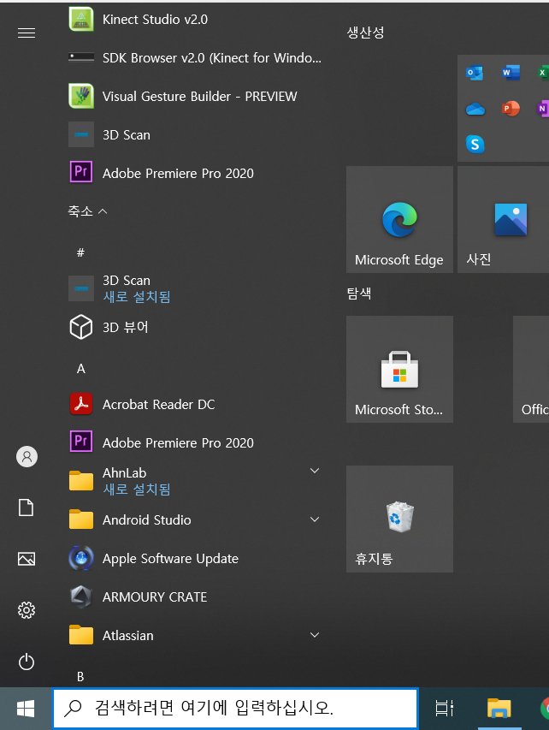Open the Atlassian folder icon
549x730 pixels.
81,634
